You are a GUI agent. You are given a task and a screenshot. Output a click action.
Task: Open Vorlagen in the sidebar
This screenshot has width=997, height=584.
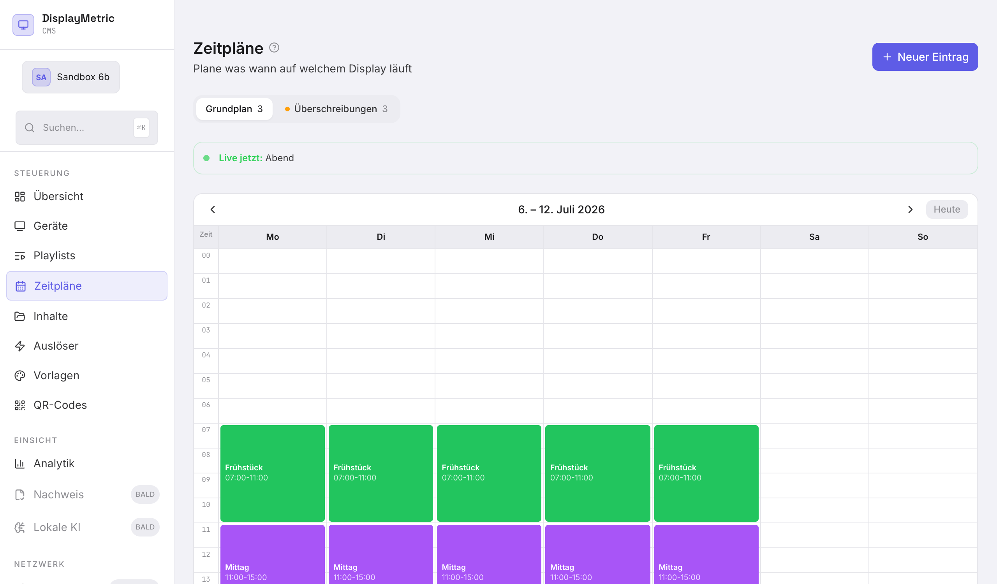[87, 376]
